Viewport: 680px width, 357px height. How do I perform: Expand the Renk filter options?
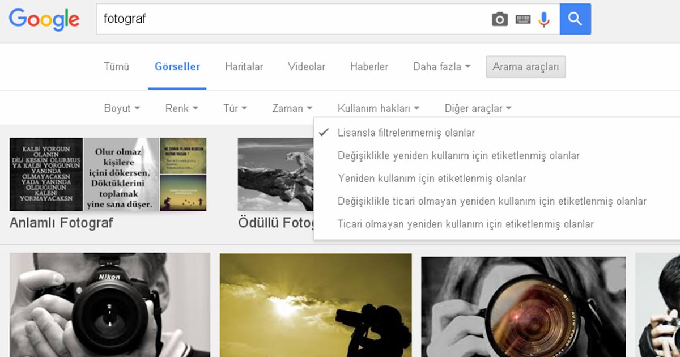[x=181, y=108]
